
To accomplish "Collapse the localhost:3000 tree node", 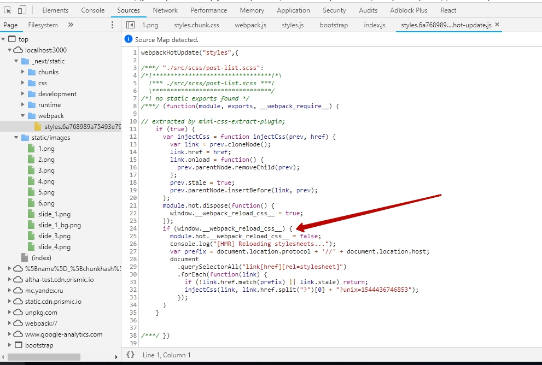I will (x=11, y=50).
